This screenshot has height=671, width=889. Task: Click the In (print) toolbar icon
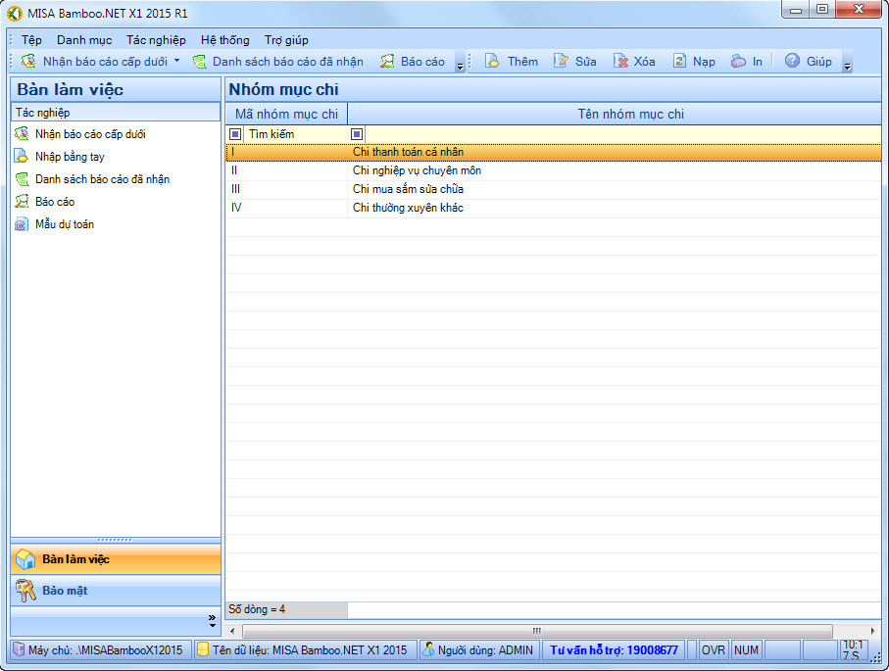[x=738, y=61]
